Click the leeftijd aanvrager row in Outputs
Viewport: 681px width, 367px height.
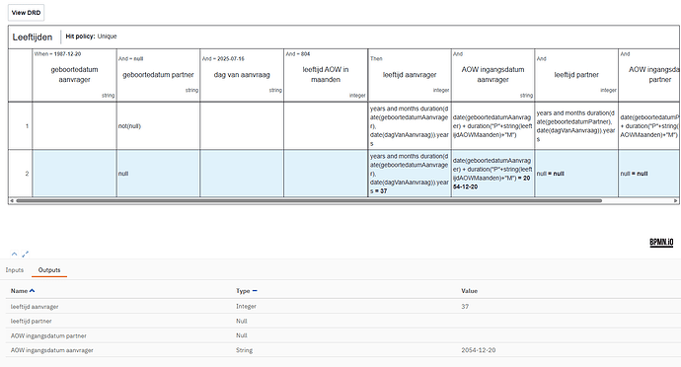[x=343, y=307]
